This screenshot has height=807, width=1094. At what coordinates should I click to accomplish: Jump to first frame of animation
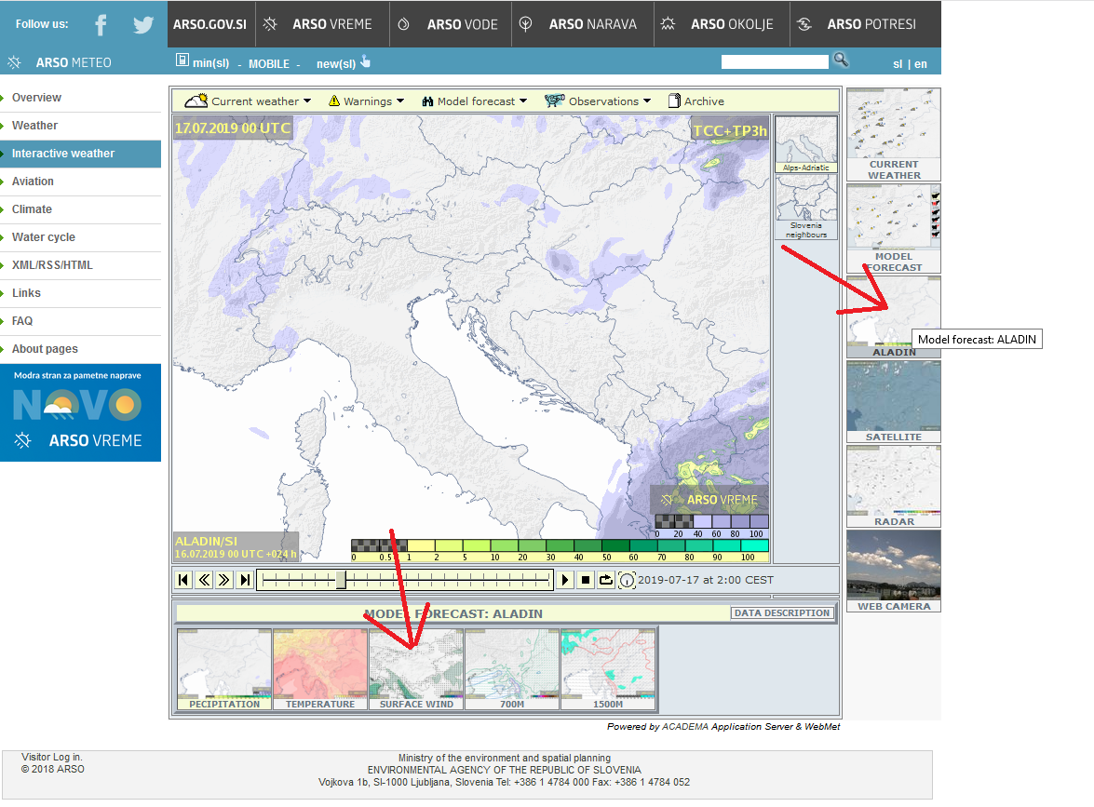183,580
